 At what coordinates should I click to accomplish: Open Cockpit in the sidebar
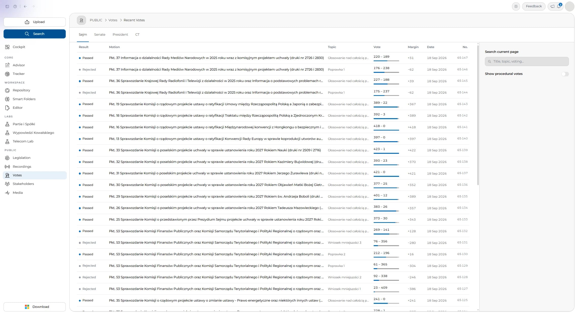[35, 47]
